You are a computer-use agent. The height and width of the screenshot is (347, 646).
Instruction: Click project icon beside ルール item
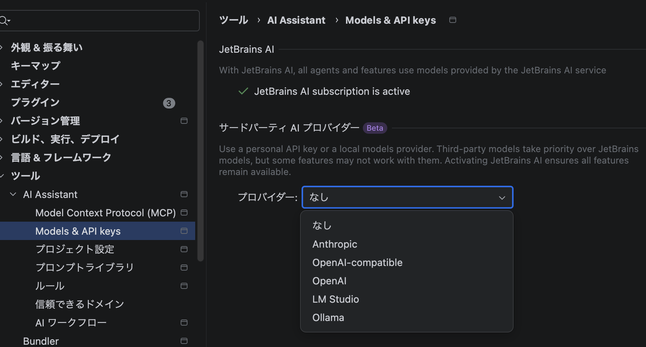(184, 286)
